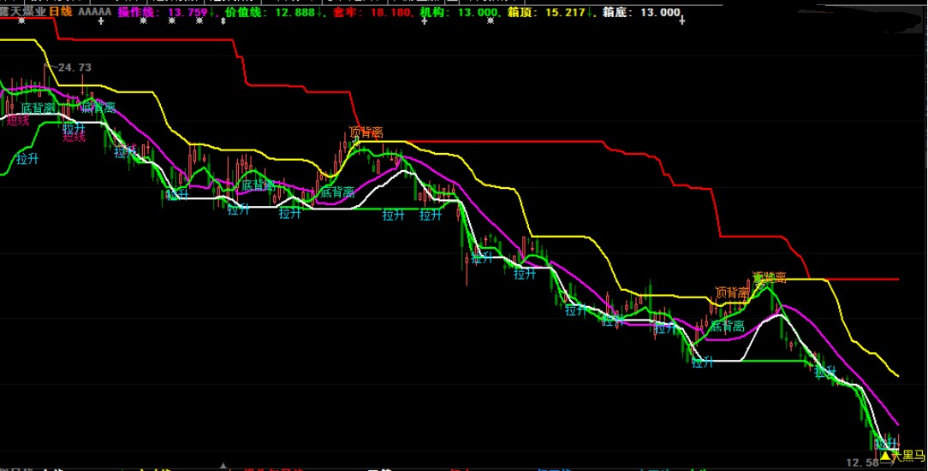
Task: Click the 顶背离 marker left of right peak
Action: coord(732,292)
